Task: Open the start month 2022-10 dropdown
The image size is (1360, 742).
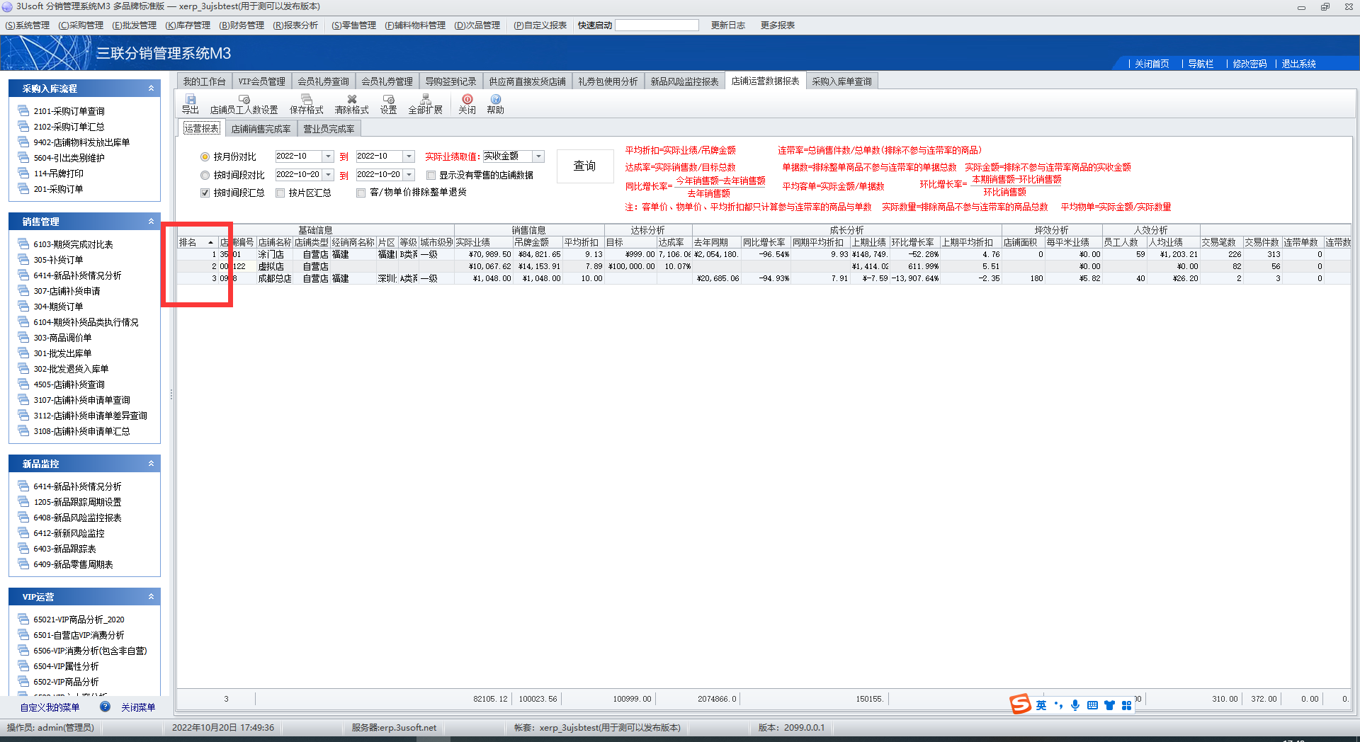Action: (x=328, y=156)
